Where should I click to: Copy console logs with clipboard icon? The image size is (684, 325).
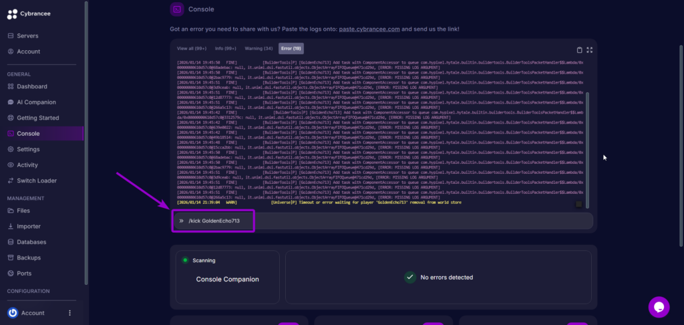[580, 49]
